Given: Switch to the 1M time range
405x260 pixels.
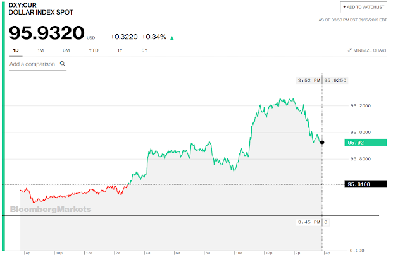Looking at the screenshot, I should [x=40, y=50].
